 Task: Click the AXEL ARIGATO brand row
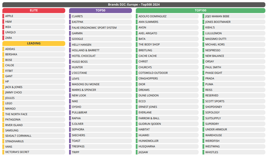167,33
